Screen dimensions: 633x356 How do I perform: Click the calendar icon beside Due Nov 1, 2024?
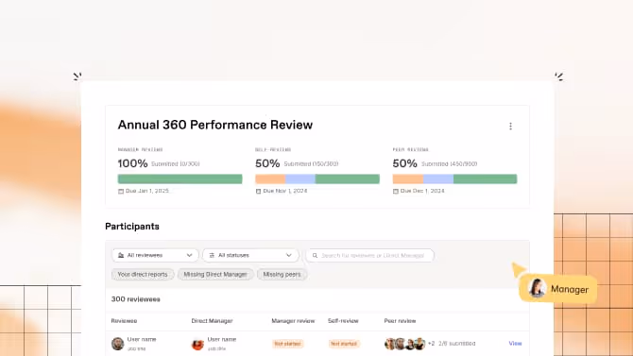[x=258, y=191]
